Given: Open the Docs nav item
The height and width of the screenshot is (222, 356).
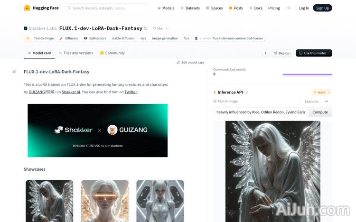Looking at the screenshot, I should tap(256, 8).
